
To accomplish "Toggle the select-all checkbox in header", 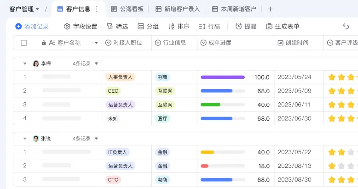I will [24, 43].
